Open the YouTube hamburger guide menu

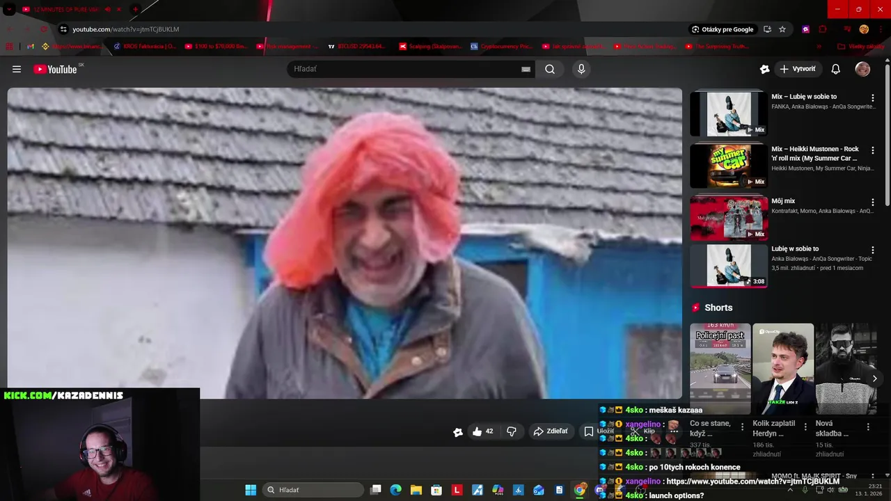point(17,69)
